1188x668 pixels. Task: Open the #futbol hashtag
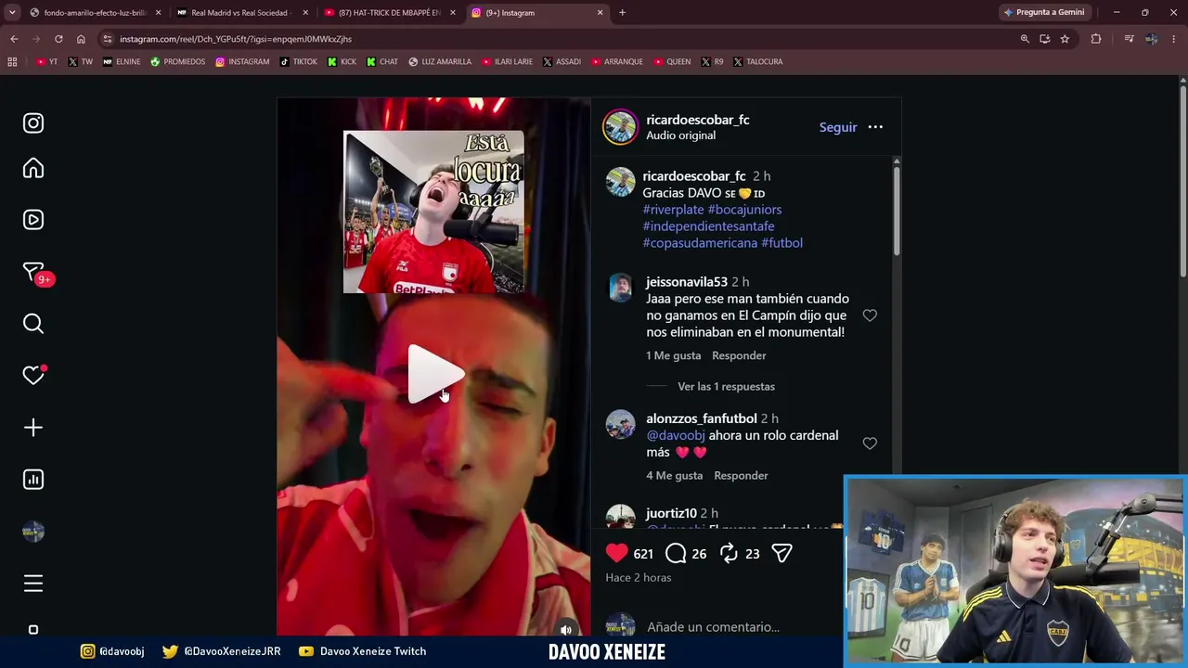coord(781,243)
